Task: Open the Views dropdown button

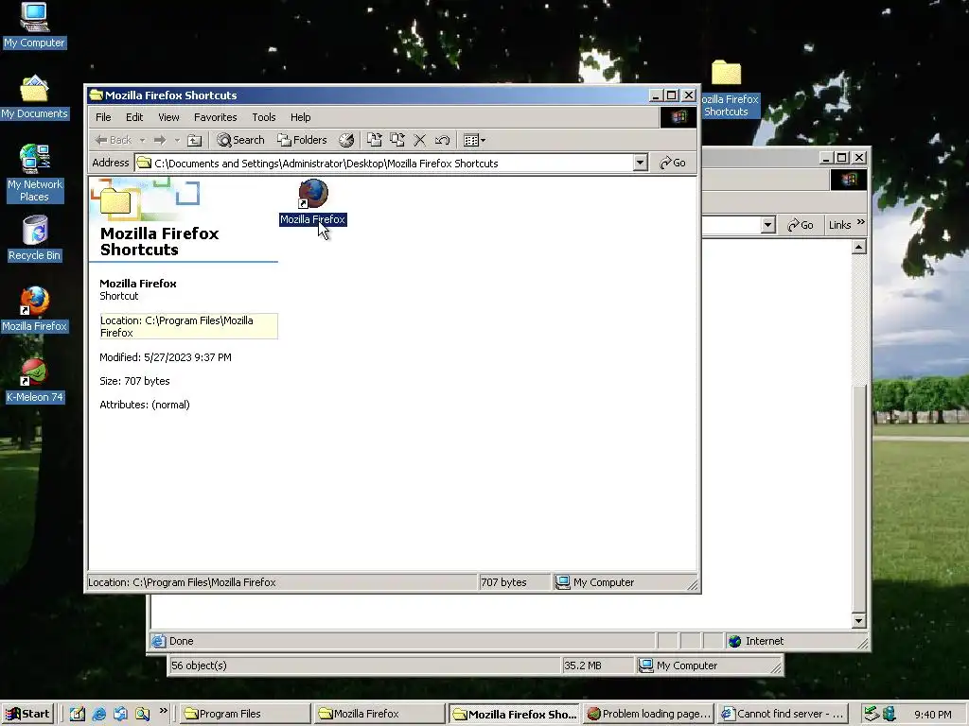Action: coord(475,140)
